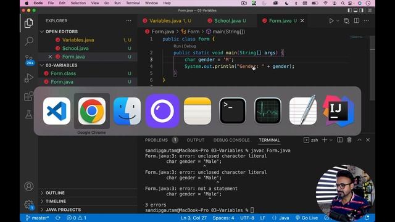Screen dimensions: 395x222
Task: Open the Explorer view in activity bar
Action: (x=29, y=23)
